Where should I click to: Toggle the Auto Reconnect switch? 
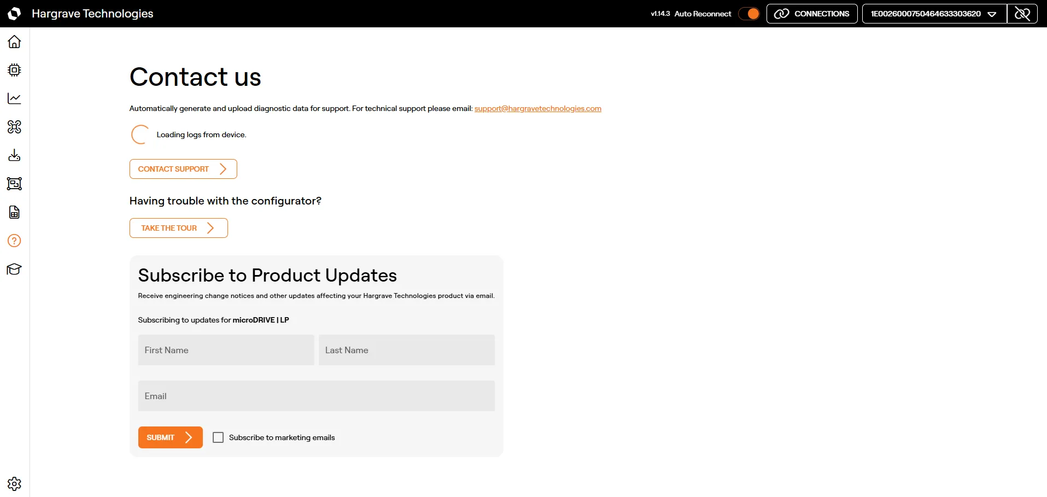click(x=749, y=14)
